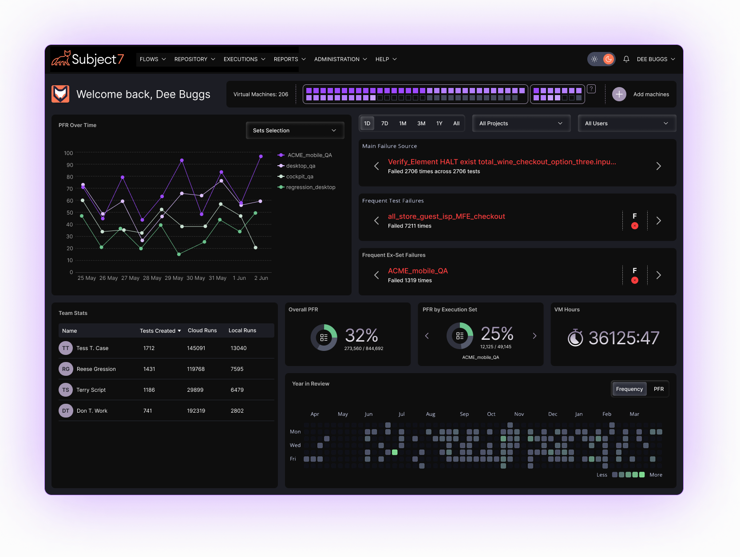Viewport: 740px width, 557px height.
Task: Click the notification bell icon
Action: pyautogui.click(x=626, y=59)
